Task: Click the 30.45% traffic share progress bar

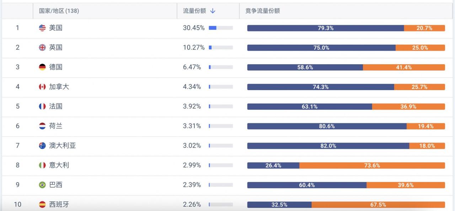Action: [x=220, y=28]
